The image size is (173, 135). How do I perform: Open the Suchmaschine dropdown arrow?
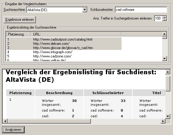pyautogui.click(x=85, y=10)
